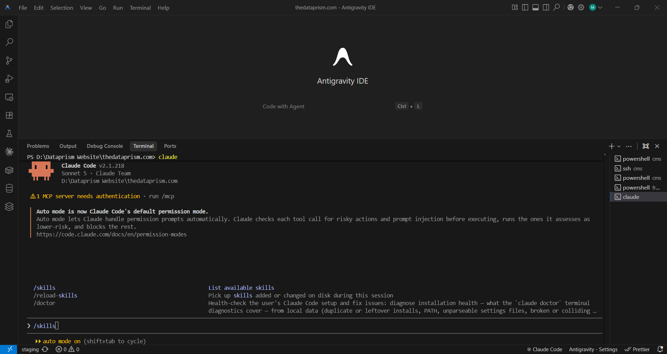Customize layout from the title bar
Viewport: 667px width, 354px height.
pos(515,7)
